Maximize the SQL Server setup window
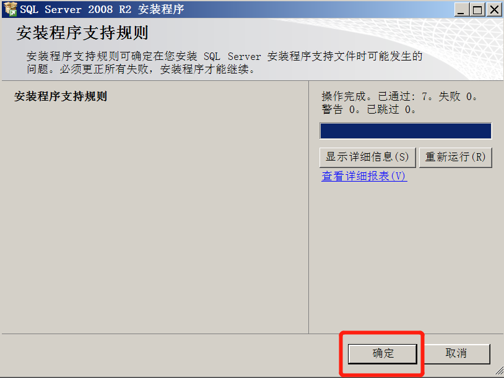 (x=477, y=9)
